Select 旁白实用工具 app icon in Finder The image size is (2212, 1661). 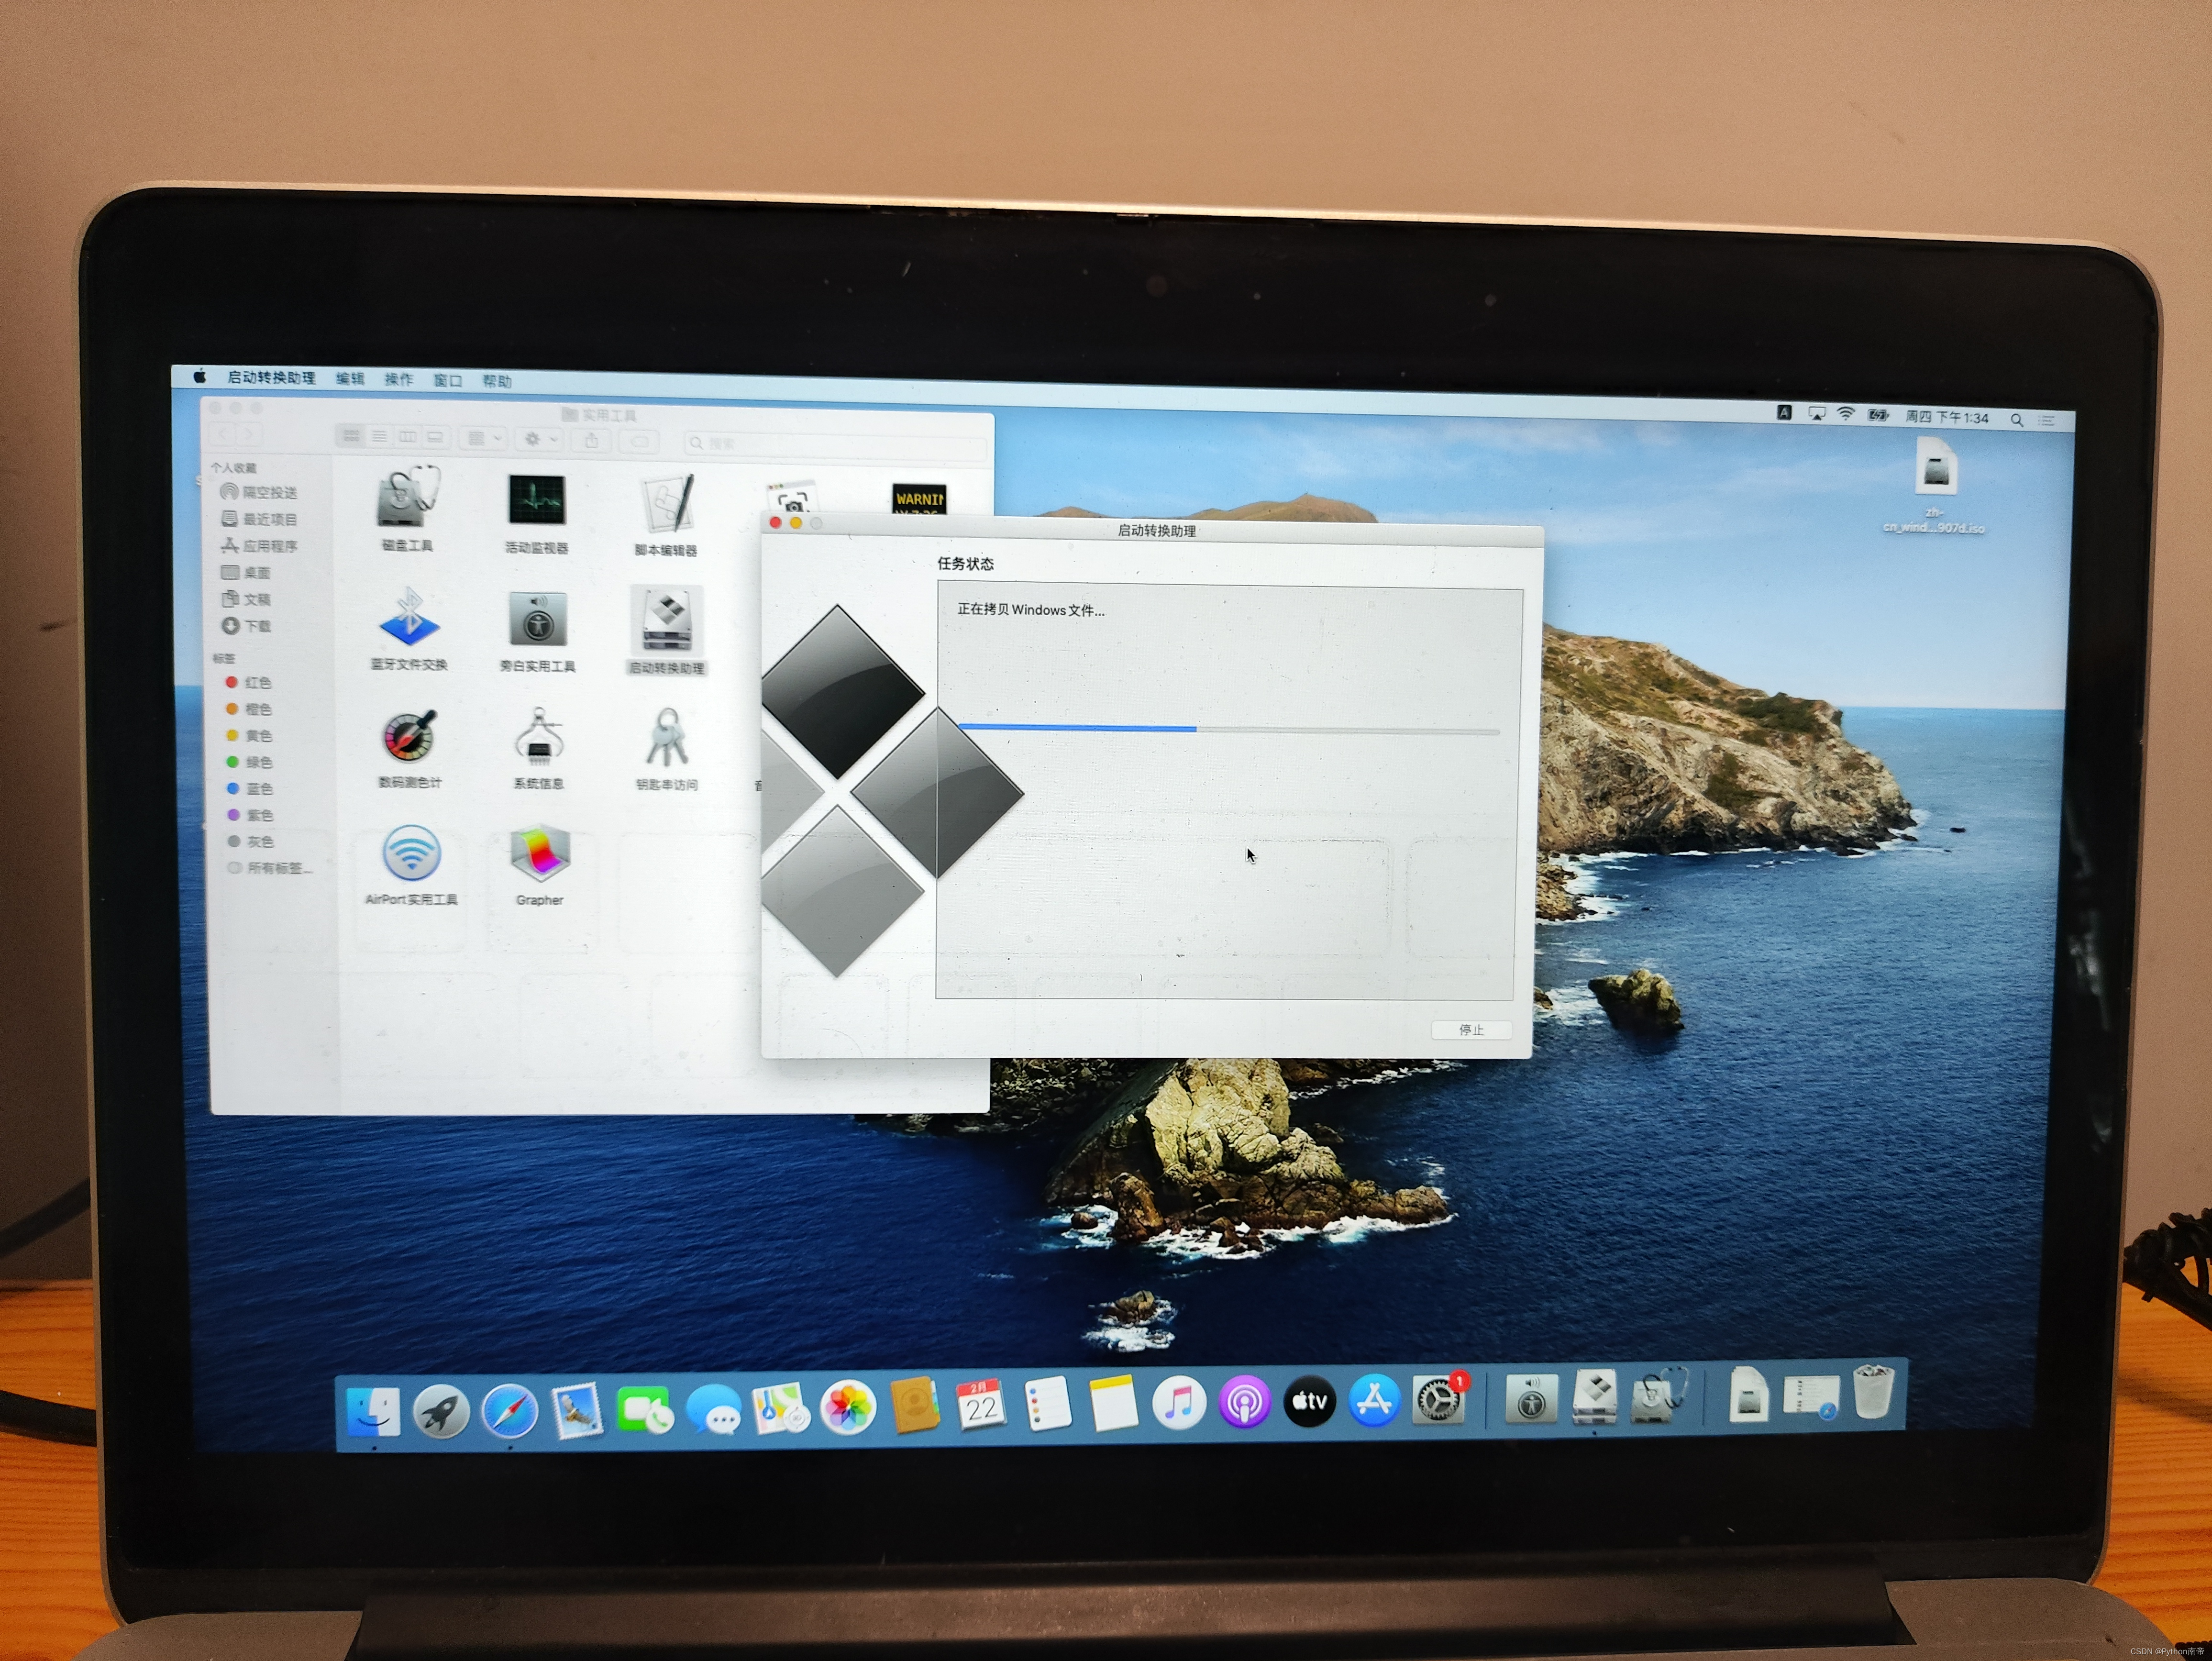(538, 620)
